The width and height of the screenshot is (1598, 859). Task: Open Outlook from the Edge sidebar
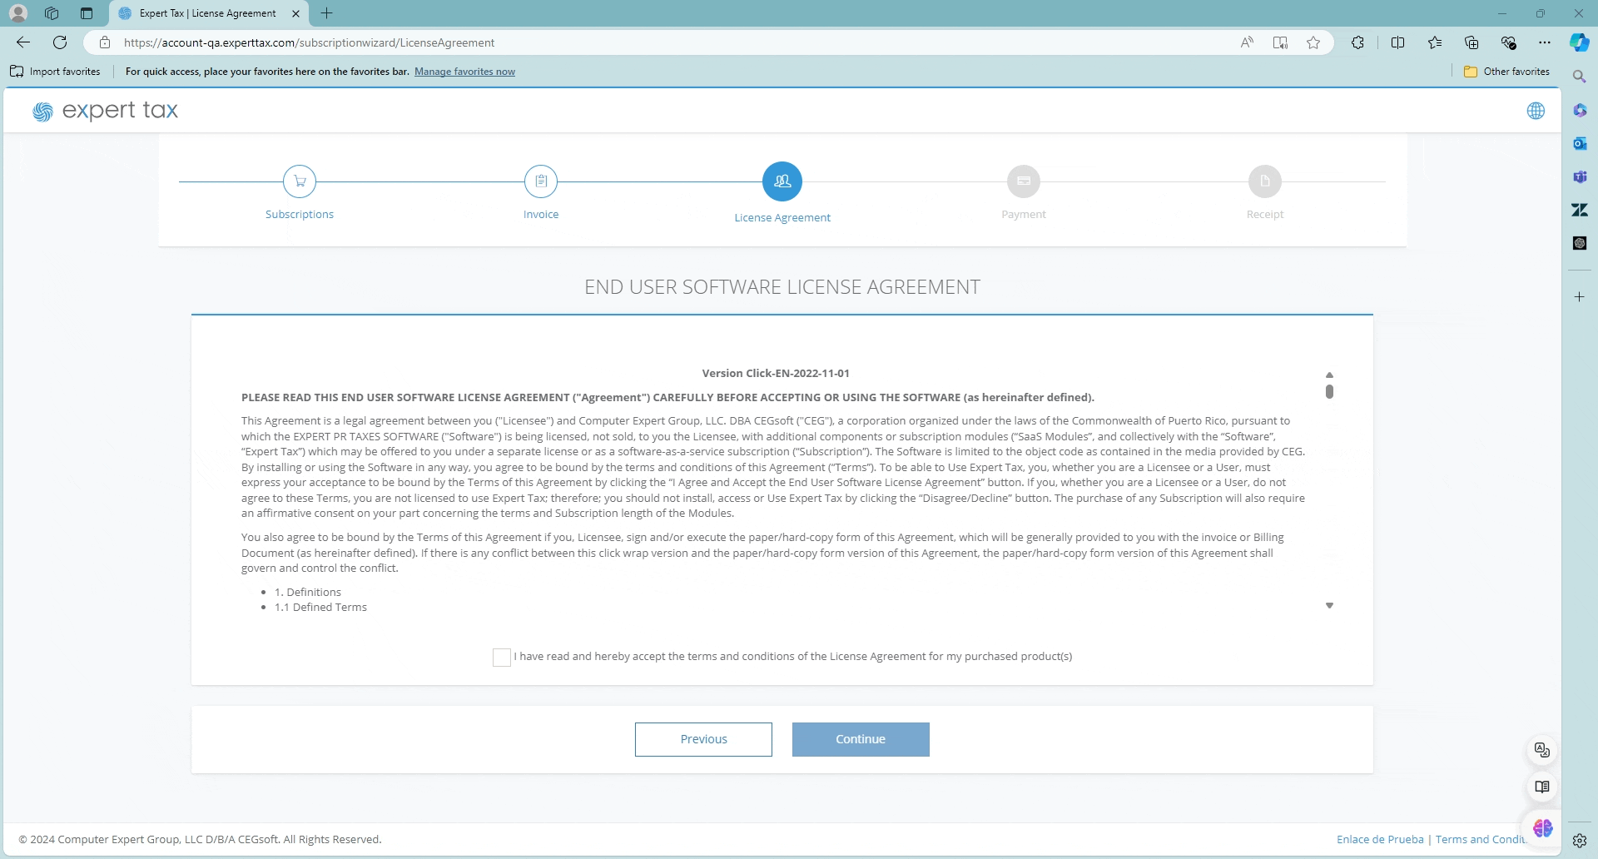tap(1580, 143)
